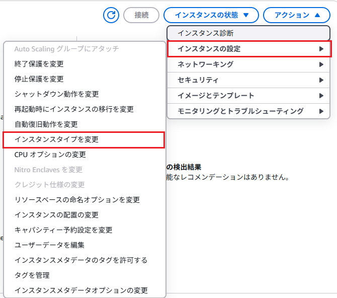The image size is (337, 298).
Task: Open タグを管理 option
Action: coord(32,275)
